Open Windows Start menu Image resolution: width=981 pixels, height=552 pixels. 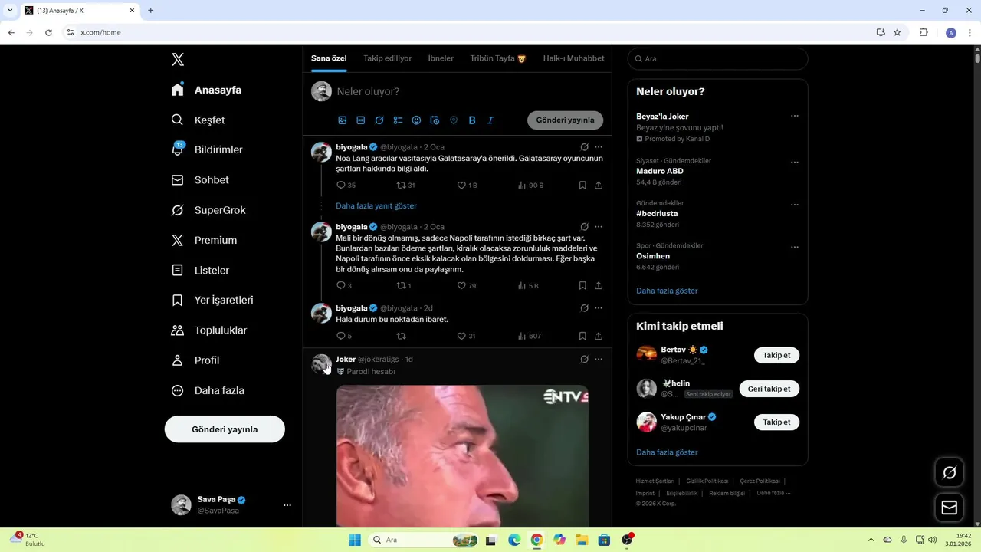tap(355, 540)
